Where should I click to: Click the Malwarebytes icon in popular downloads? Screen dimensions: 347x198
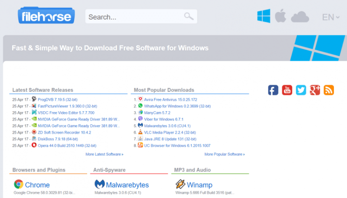click(141, 125)
